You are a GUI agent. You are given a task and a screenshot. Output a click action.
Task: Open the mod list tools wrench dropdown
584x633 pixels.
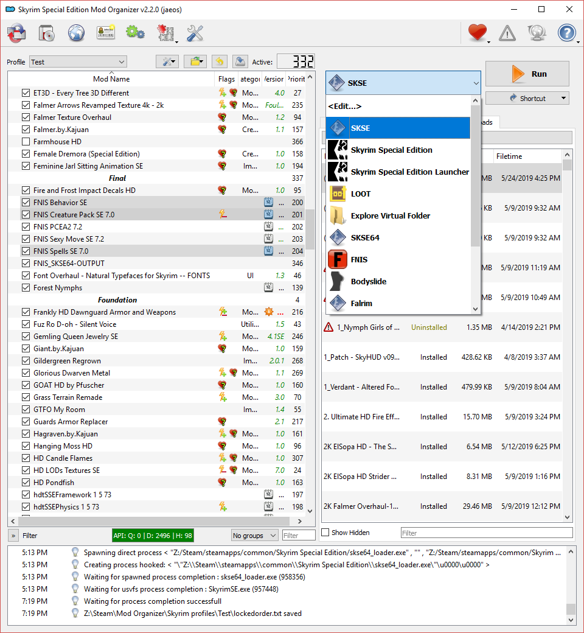(x=167, y=61)
